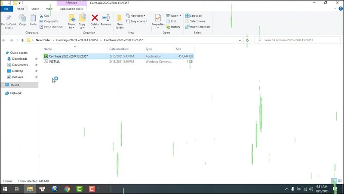Open volume control in system tray

tap(311, 189)
